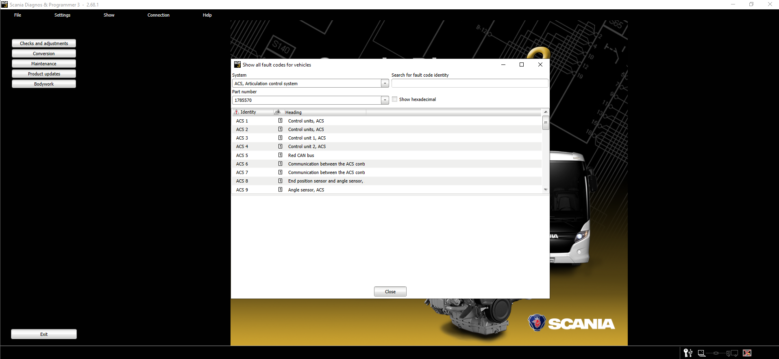Click the Bodywork button

click(44, 84)
